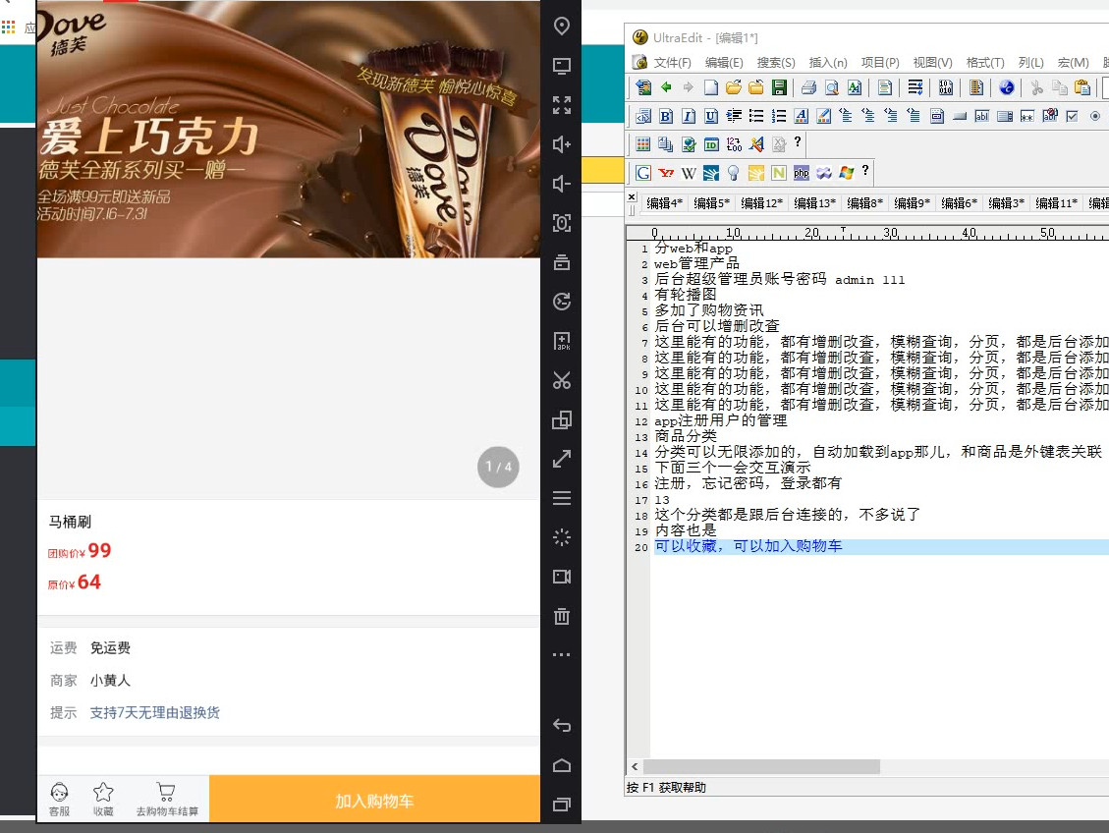
Task: Click emulator trash delete icon
Action: point(562,616)
